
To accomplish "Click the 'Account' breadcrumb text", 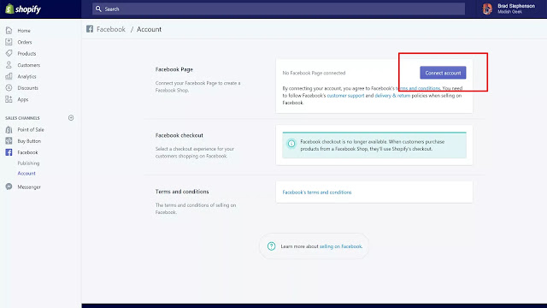I will click(x=149, y=29).
